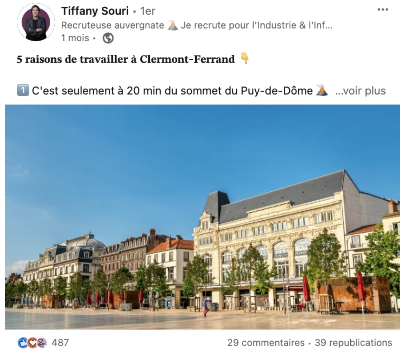
Task: Open the Clermont-Ferrand square photo
Action: (203, 217)
